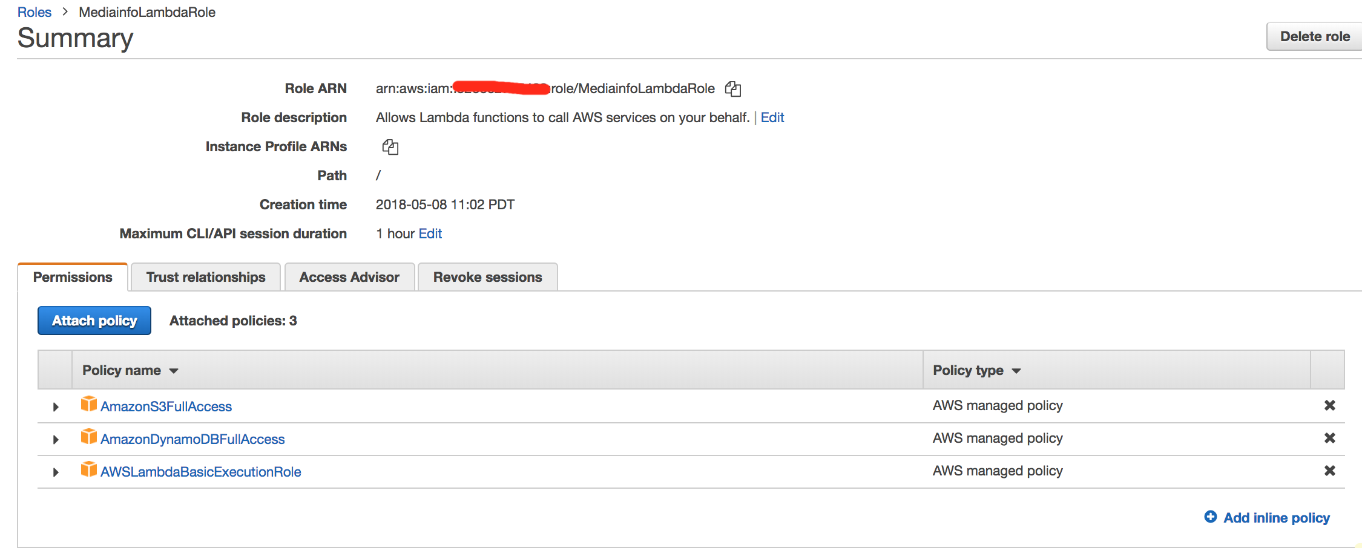1362x548 pixels.
Task: Expand the AmazonDynamoDBFullAccess policy row
Action: tap(56, 440)
